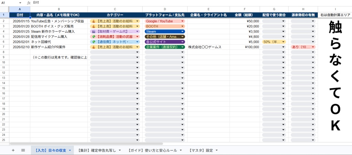The width and height of the screenshot is (352, 155).
Task: Click cell 配信用マイクアーム購入
Action: 59,37
